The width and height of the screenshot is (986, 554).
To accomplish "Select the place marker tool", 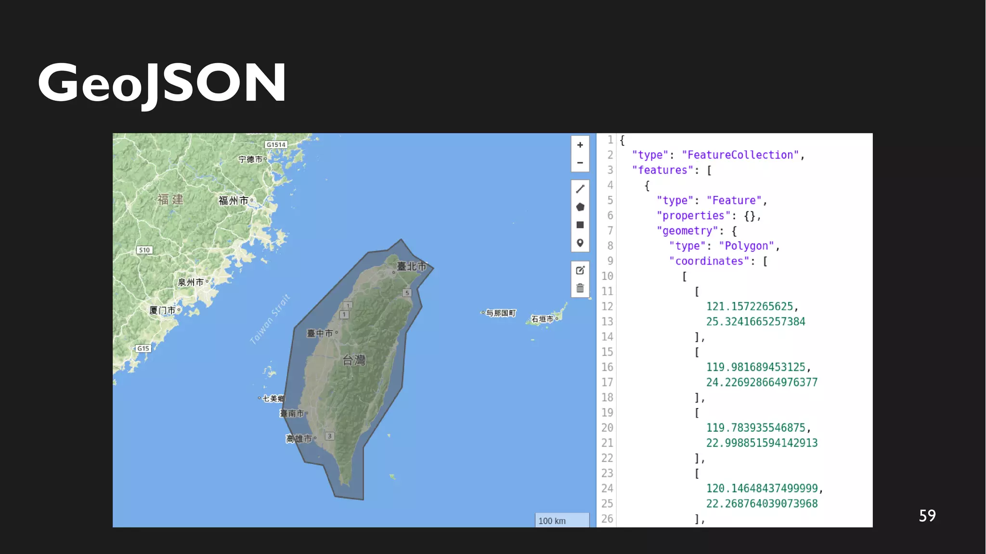I will (x=580, y=243).
